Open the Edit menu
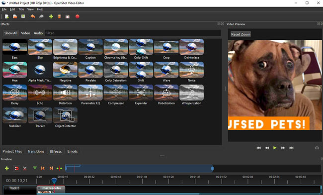Viewport: 323px width, 195px height. pyautogui.click(x=12, y=9)
